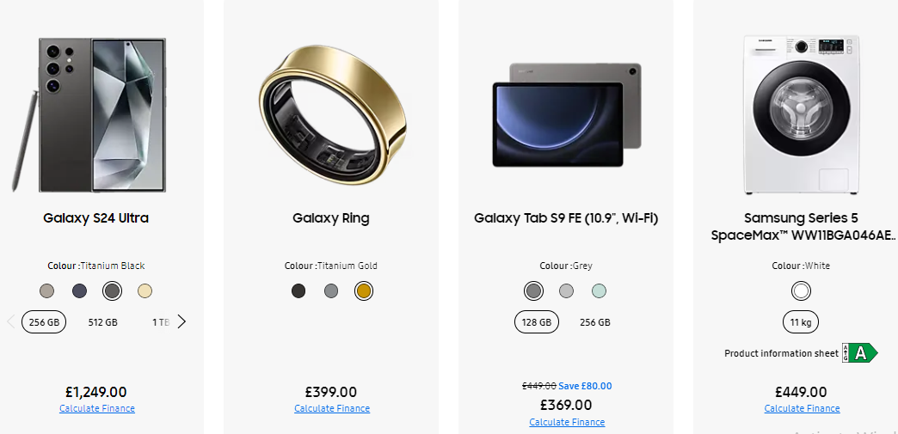The width and height of the screenshot is (898, 434).
Task: Click Calculate Finance under Galaxy S24 Ultra
Action: click(x=96, y=408)
